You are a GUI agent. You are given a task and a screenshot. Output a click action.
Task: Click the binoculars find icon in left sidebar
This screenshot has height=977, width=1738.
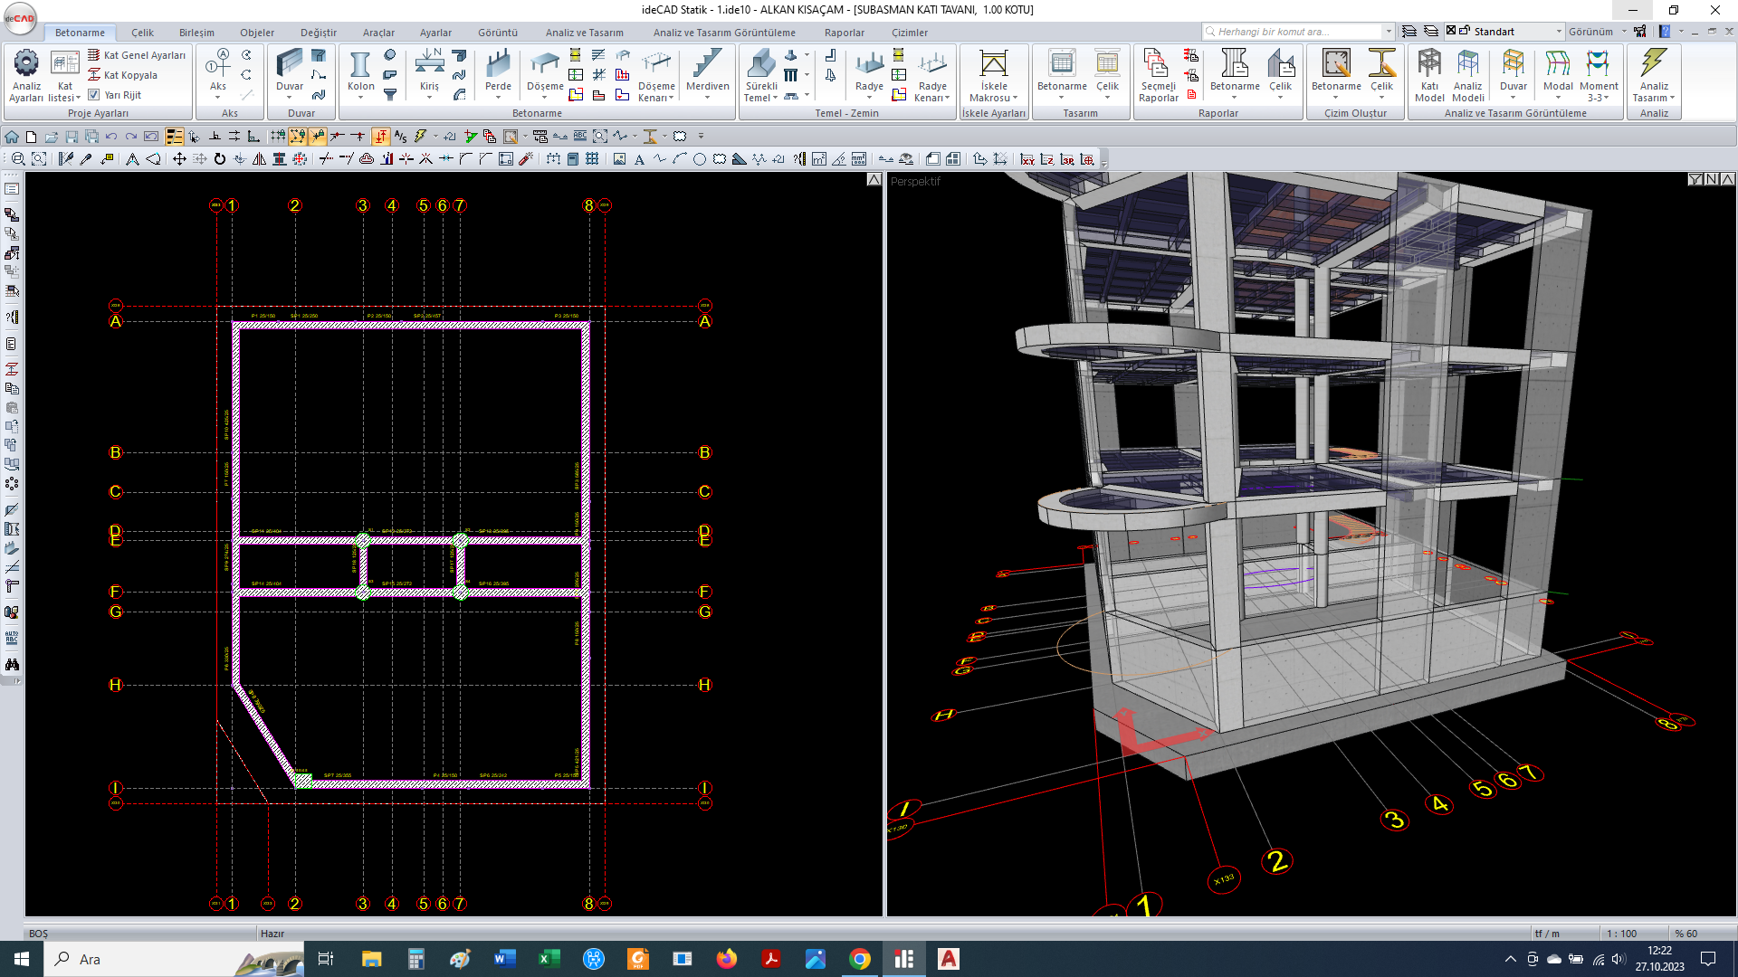click(x=12, y=665)
